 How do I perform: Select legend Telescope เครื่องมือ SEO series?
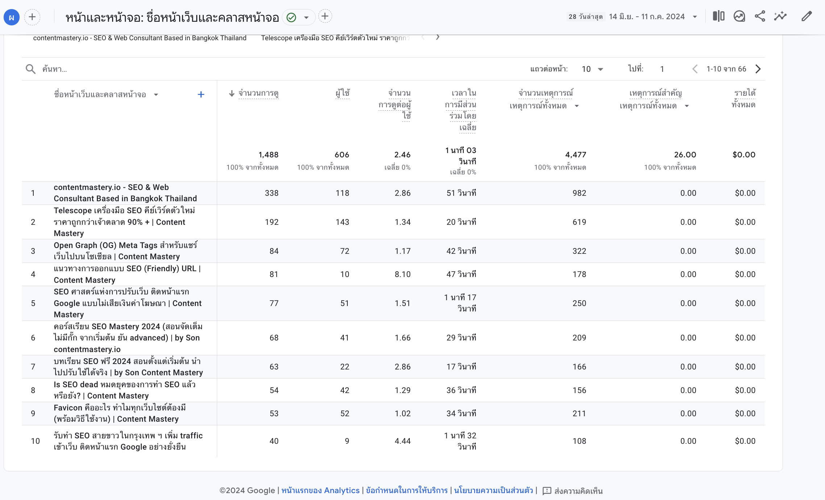(335, 38)
